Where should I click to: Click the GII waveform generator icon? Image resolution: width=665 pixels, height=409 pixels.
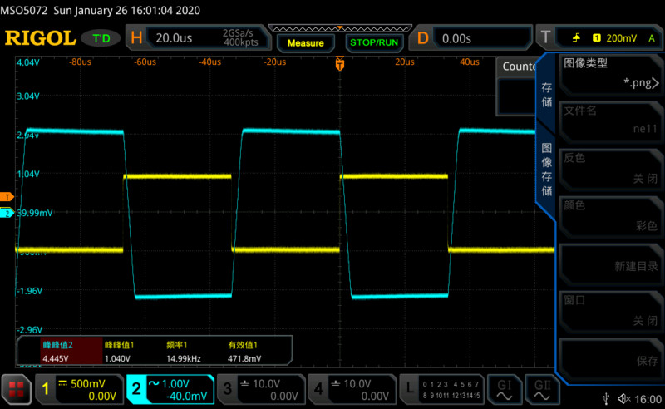tap(542, 388)
